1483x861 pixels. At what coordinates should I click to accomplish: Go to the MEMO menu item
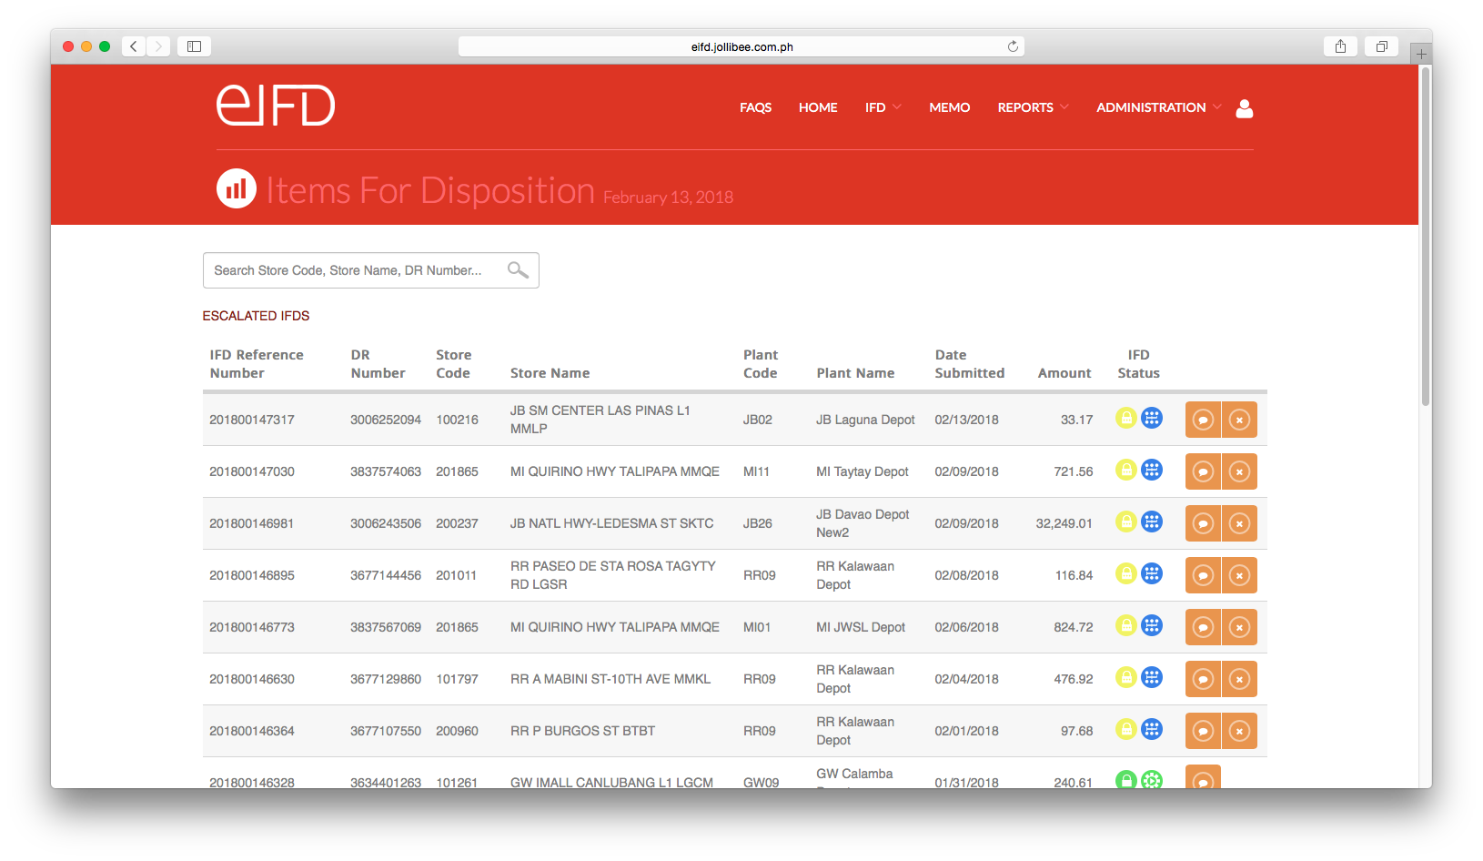[x=949, y=107]
